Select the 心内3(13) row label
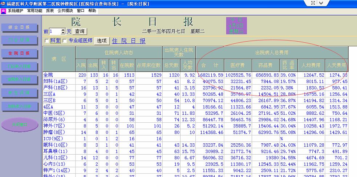Image resolution: width=357 pixels, height=177 pixels. 54,164
